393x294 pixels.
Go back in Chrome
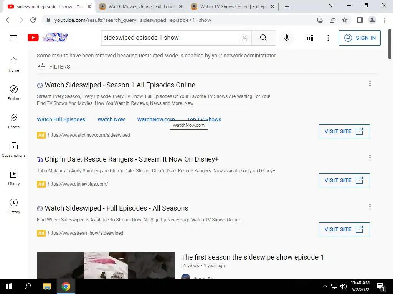pos(8,20)
